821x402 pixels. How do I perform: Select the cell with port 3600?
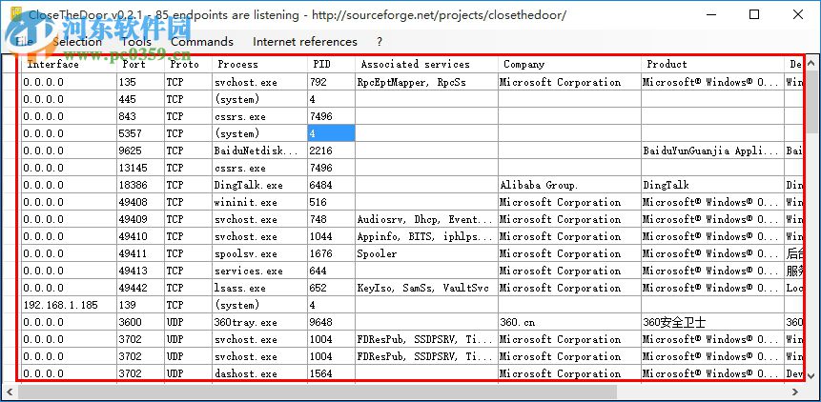pos(140,323)
